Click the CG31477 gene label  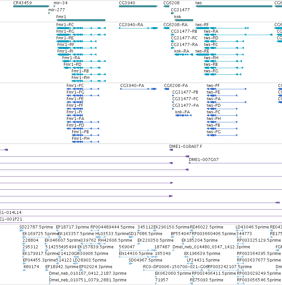pos(180,10)
